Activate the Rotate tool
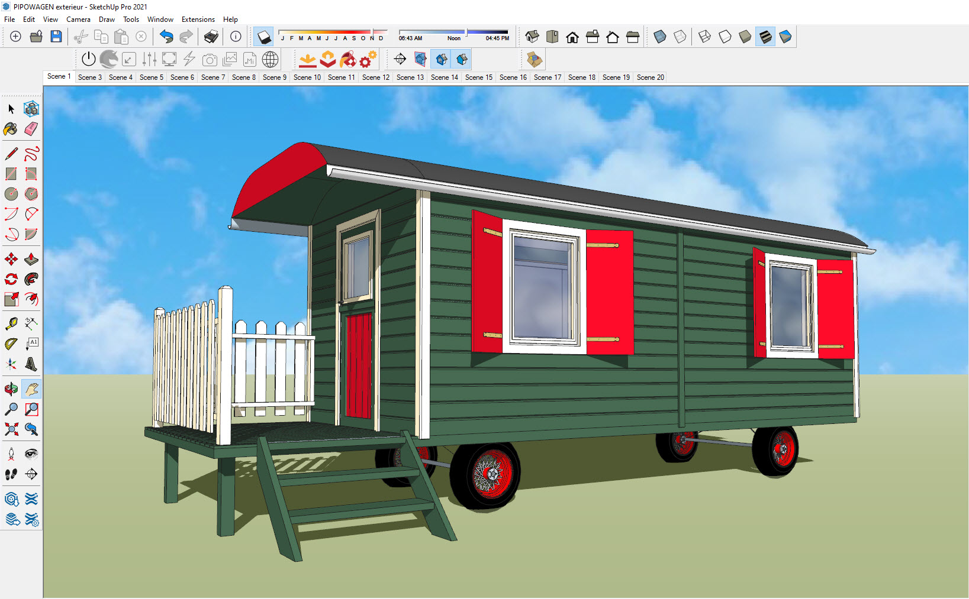969x599 pixels. point(11,279)
